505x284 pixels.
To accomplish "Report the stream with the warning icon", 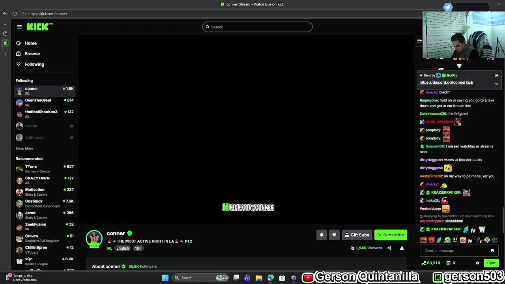I will click(x=402, y=248).
